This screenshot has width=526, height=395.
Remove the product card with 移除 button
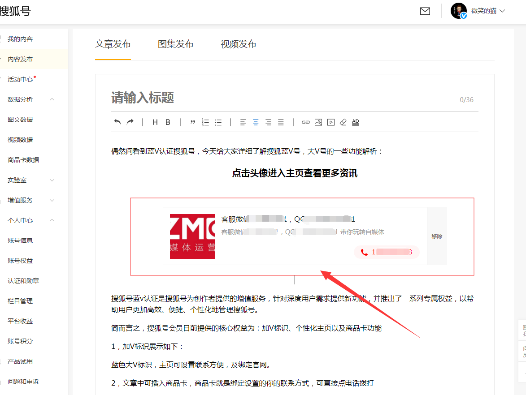[437, 236]
